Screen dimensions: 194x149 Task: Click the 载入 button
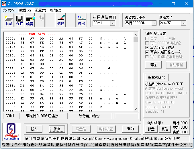click(x=34, y=129)
